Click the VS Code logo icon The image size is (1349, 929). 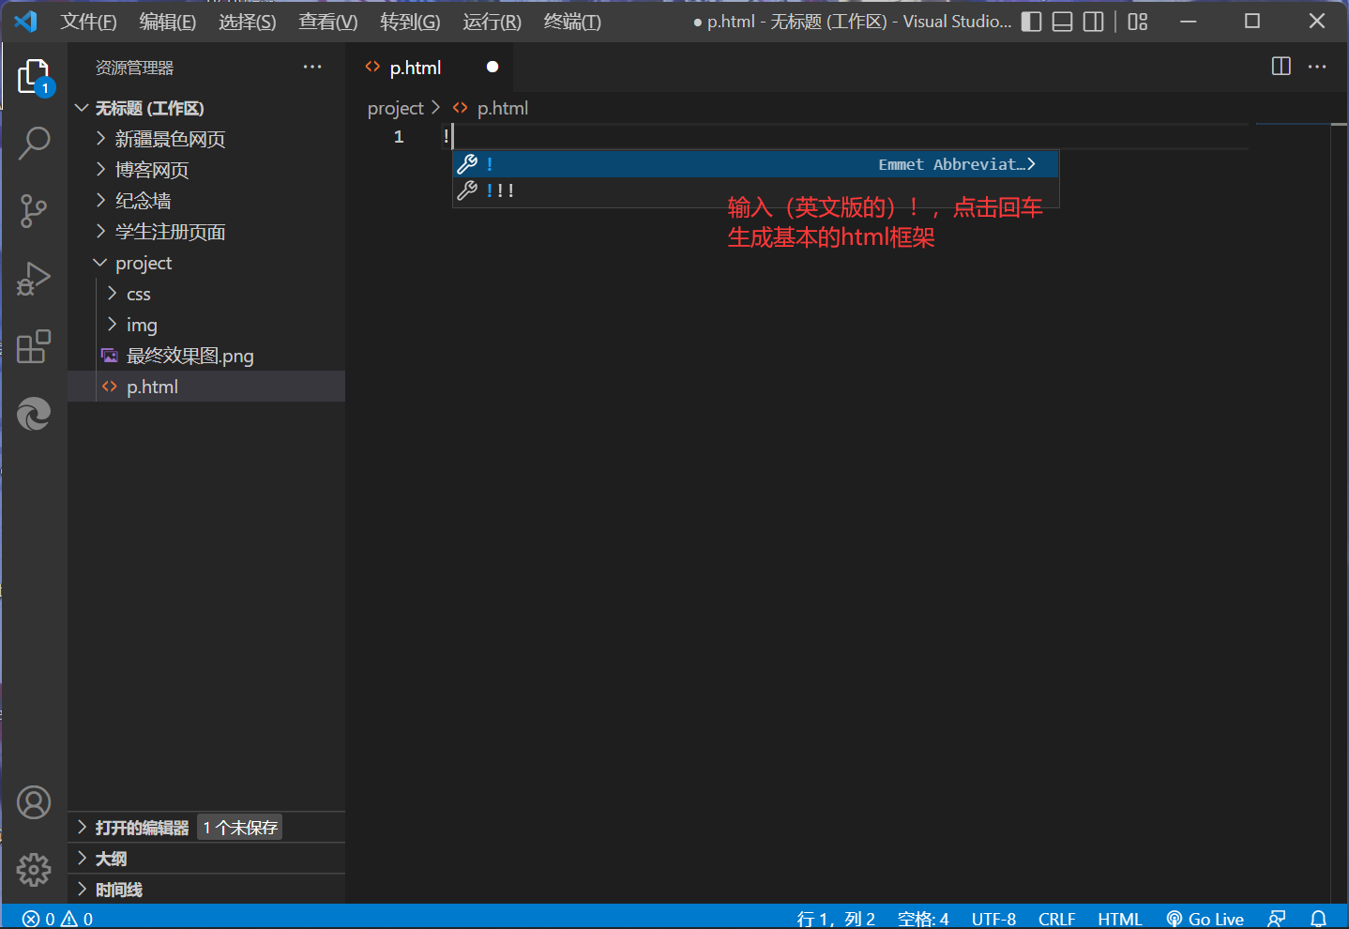(x=25, y=21)
